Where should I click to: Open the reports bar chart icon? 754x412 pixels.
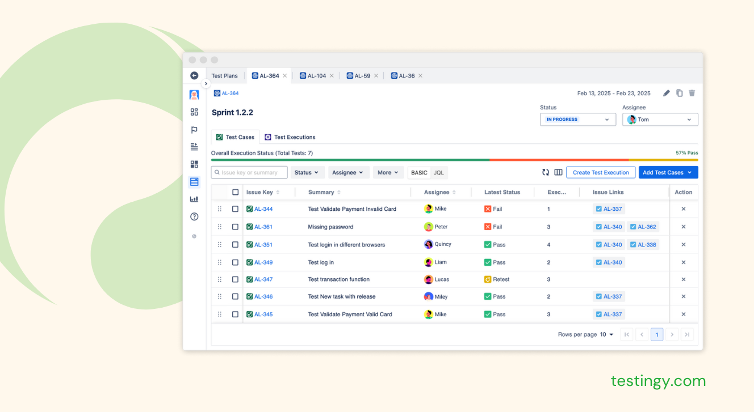194,199
